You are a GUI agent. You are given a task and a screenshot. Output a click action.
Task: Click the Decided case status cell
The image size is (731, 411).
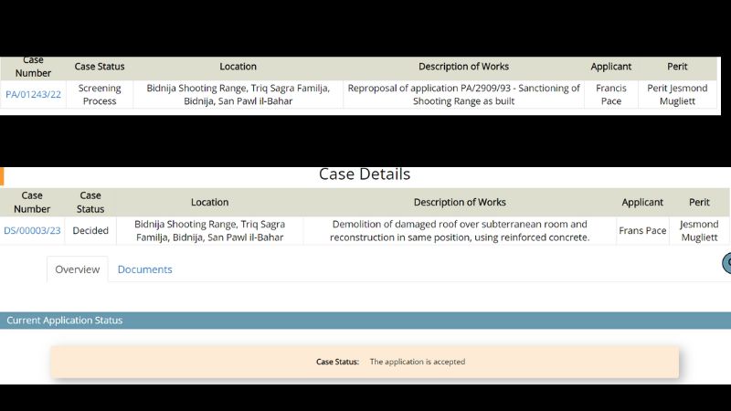coord(90,231)
